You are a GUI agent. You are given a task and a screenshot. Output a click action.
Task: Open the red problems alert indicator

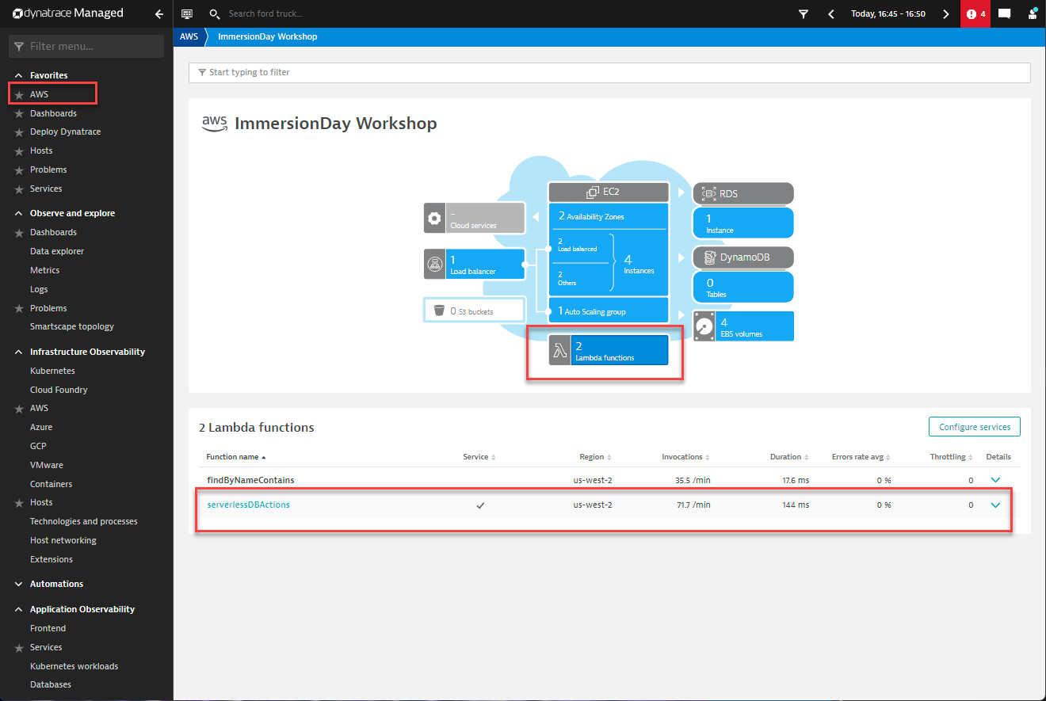(x=975, y=13)
